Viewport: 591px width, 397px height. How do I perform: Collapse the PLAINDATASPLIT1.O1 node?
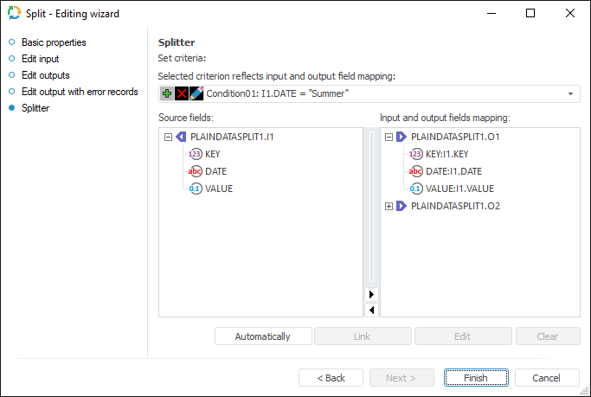tap(389, 137)
